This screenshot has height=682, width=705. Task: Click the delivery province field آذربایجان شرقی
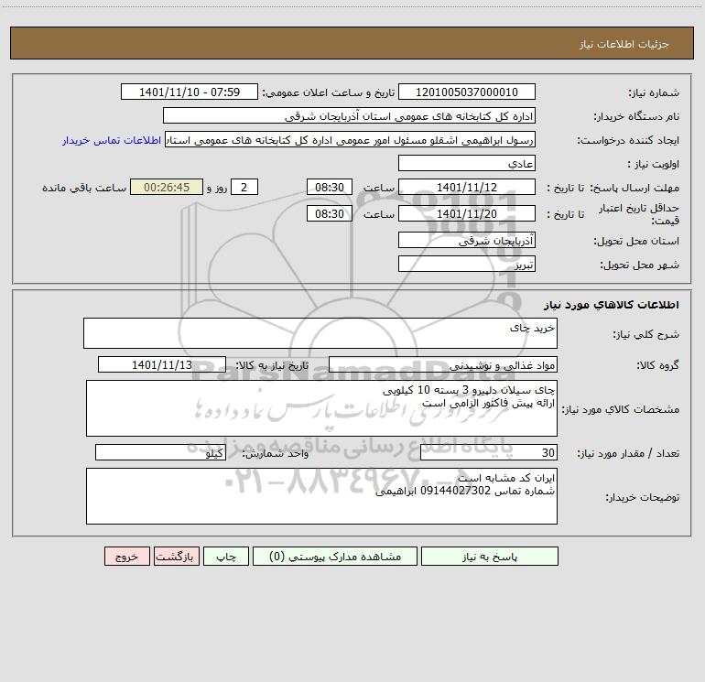tap(467, 240)
